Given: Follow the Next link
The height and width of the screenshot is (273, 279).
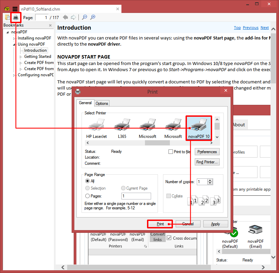Looking at the screenshot, I should click(265, 28).
